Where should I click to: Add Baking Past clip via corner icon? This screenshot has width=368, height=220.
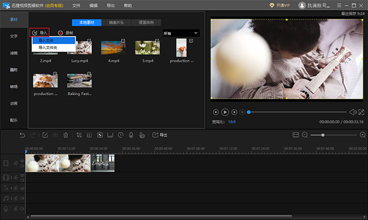point(89,74)
